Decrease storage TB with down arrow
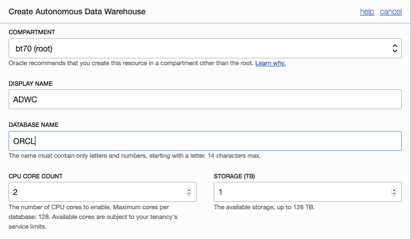The height and width of the screenshot is (239, 411). [x=394, y=195]
